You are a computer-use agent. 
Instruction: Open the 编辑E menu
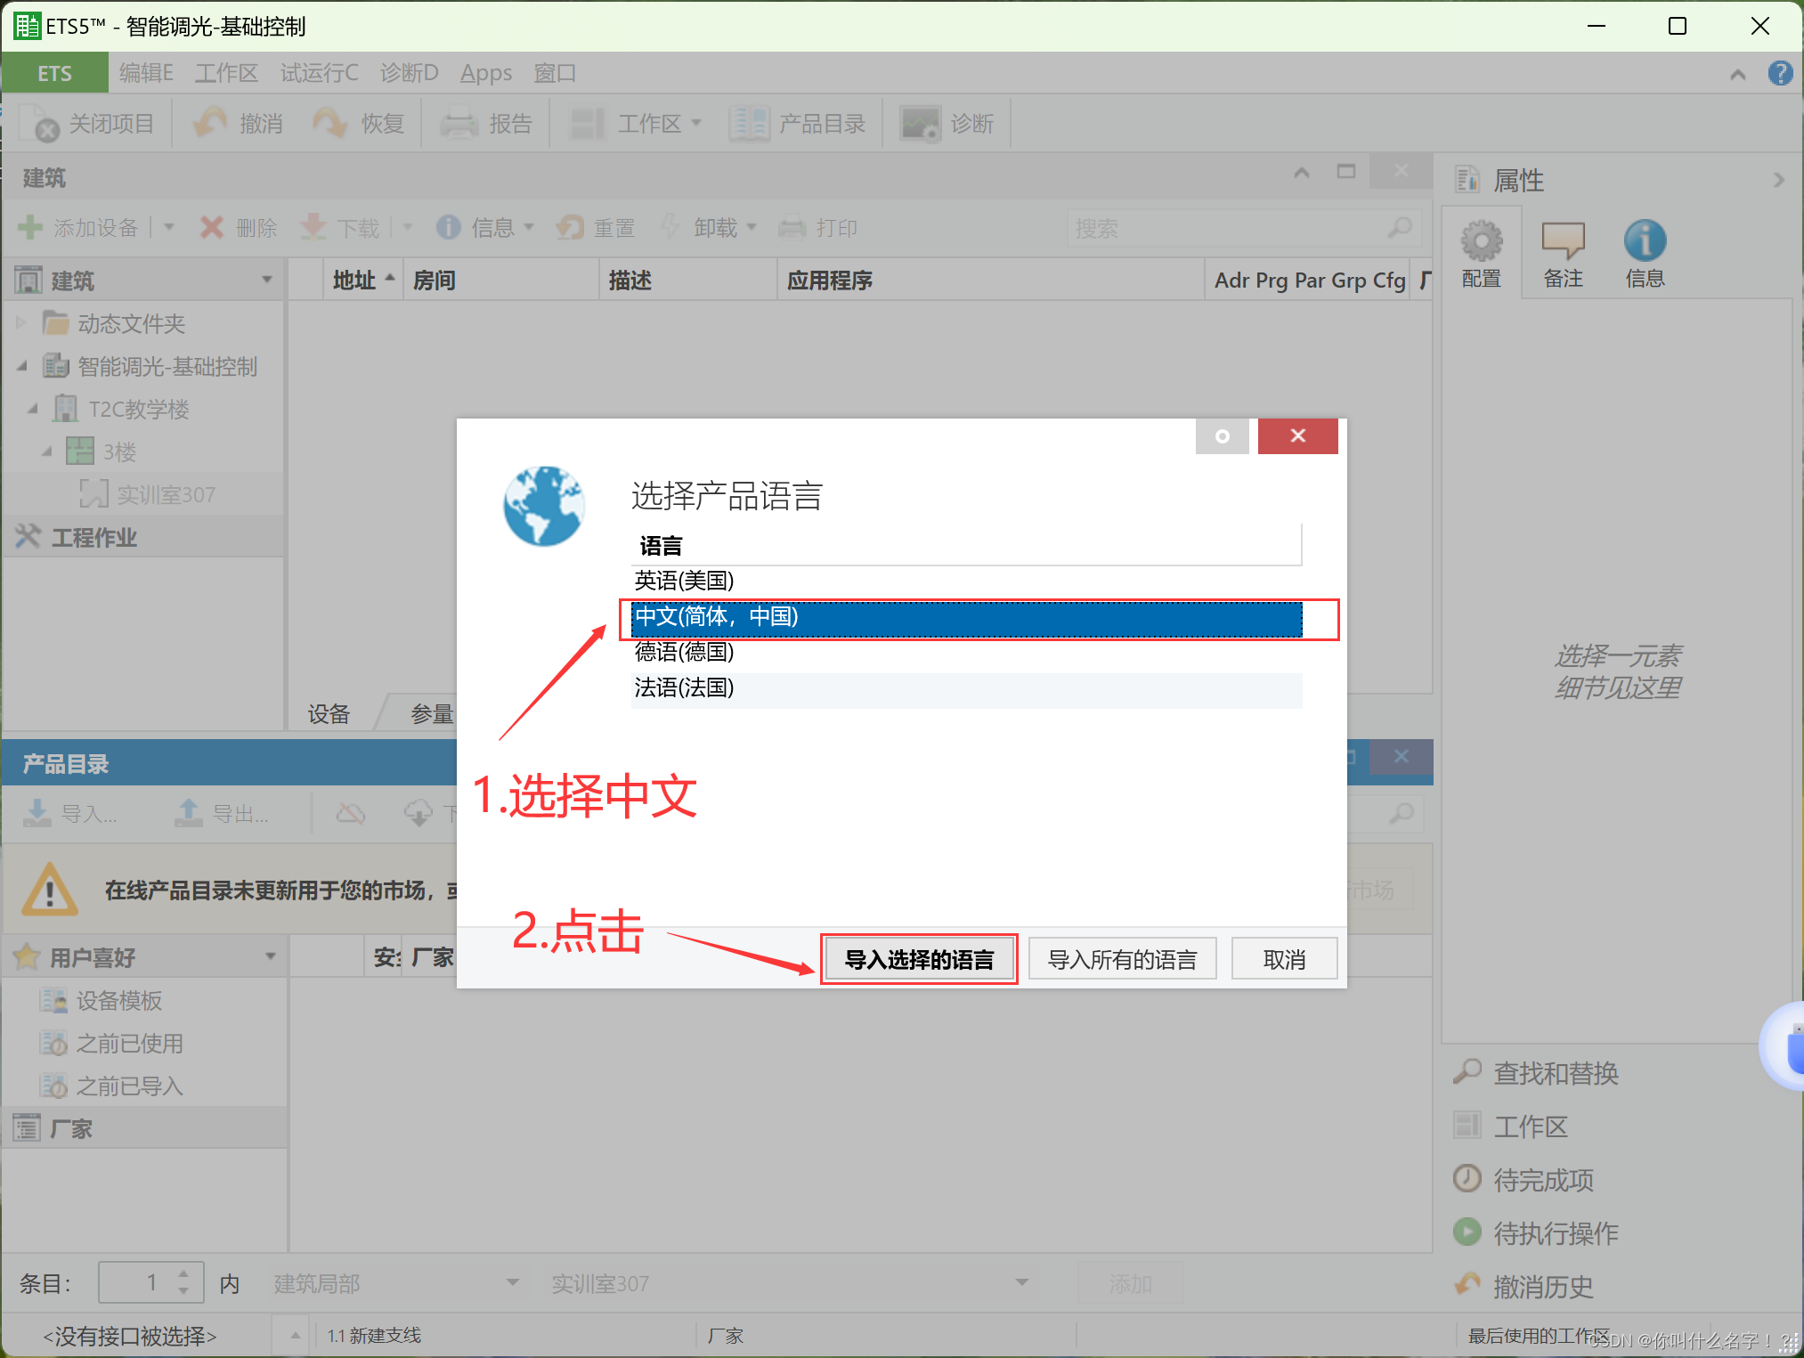click(x=146, y=73)
